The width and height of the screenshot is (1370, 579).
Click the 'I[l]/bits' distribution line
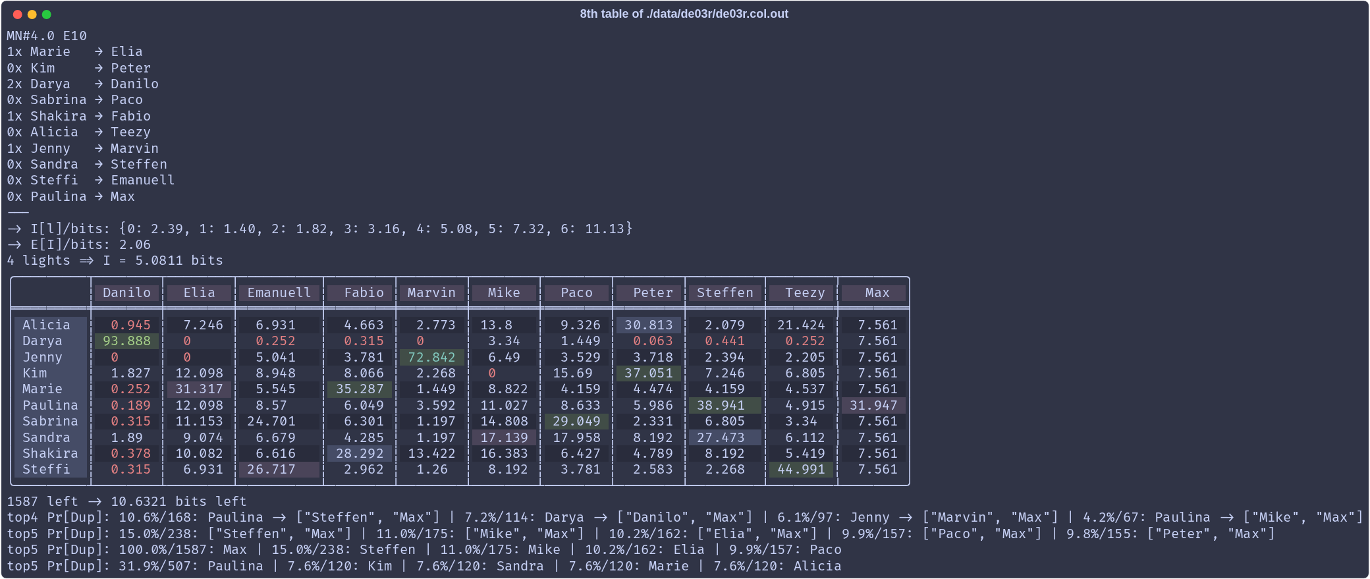pos(319,229)
